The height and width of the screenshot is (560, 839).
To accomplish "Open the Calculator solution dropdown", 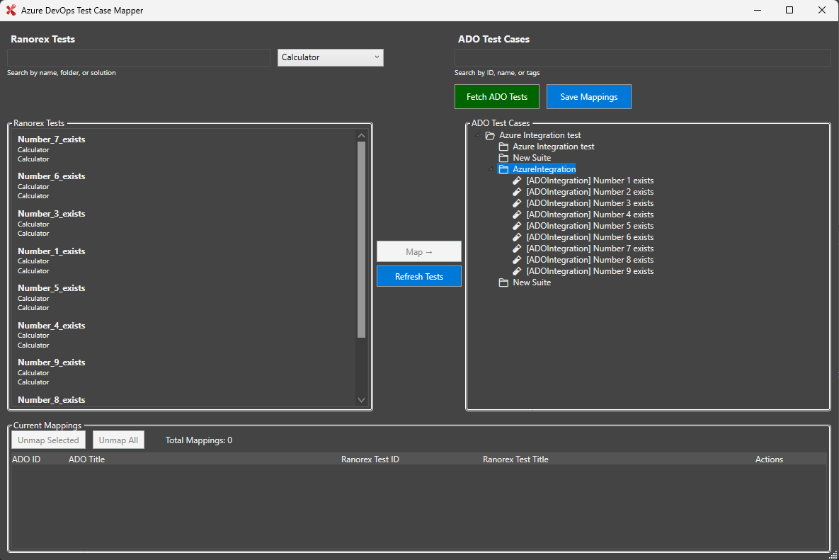I will pyautogui.click(x=331, y=57).
